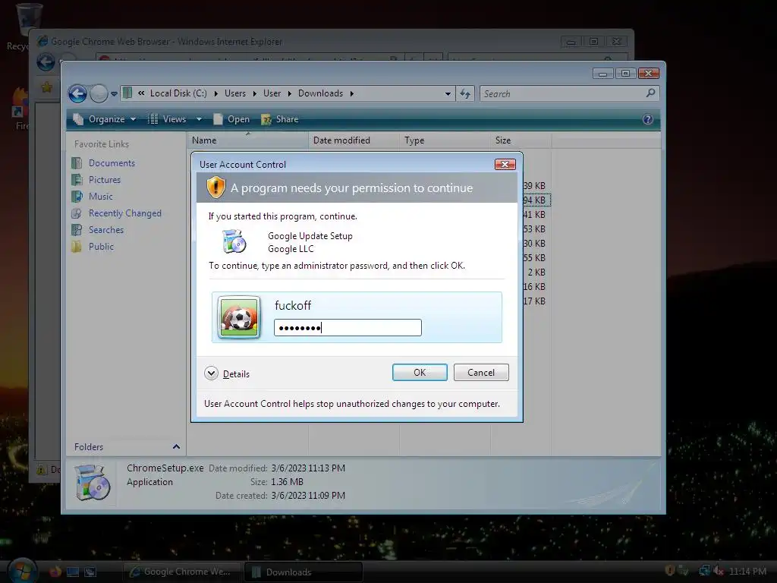Sort files by Date modified column
This screenshot has height=583, width=777.
[354, 140]
